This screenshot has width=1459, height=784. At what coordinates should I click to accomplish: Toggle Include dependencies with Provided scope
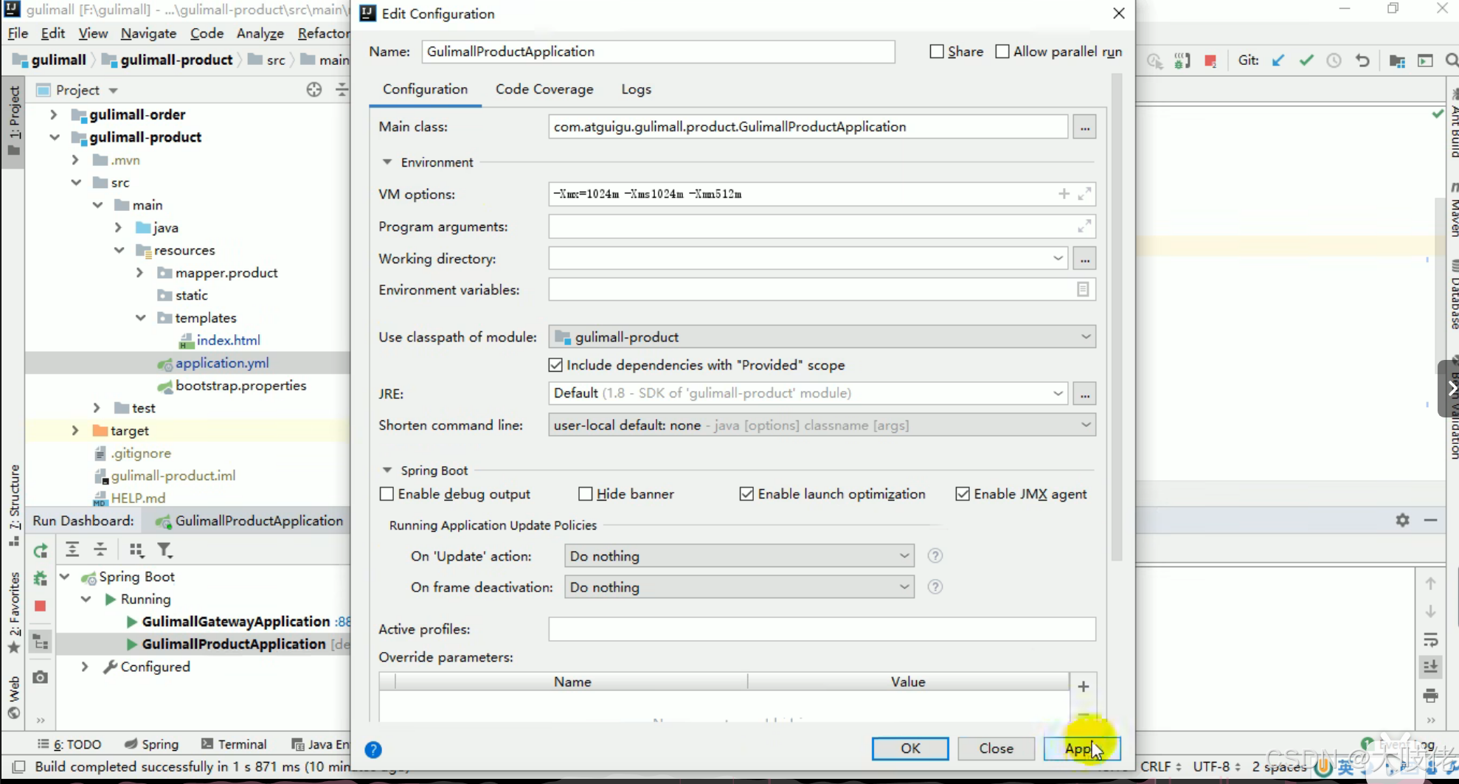(555, 365)
